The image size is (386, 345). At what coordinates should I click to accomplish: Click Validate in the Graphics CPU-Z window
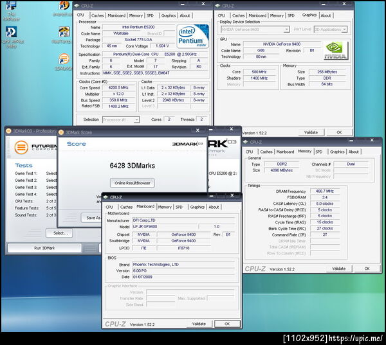pyautogui.click(x=311, y=132)
